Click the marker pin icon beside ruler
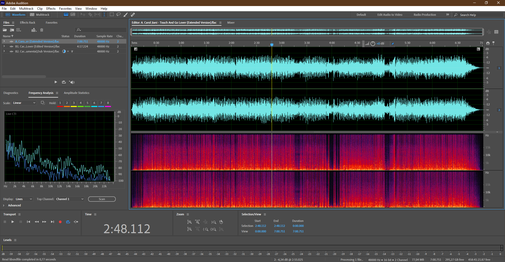Image resolution: width=505 pixels, height=262 pixels. coord(493,43)
